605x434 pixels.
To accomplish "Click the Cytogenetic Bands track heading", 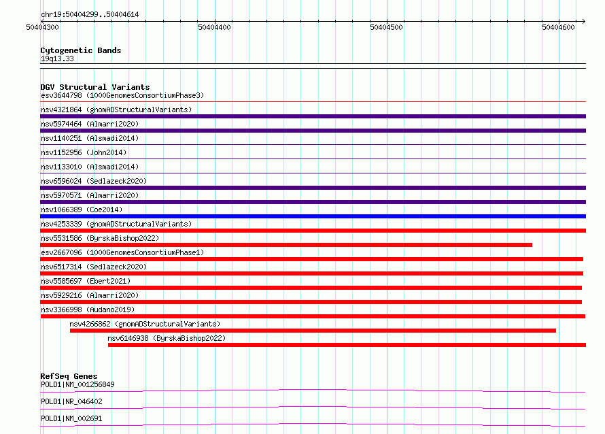I will pos(81,50).
